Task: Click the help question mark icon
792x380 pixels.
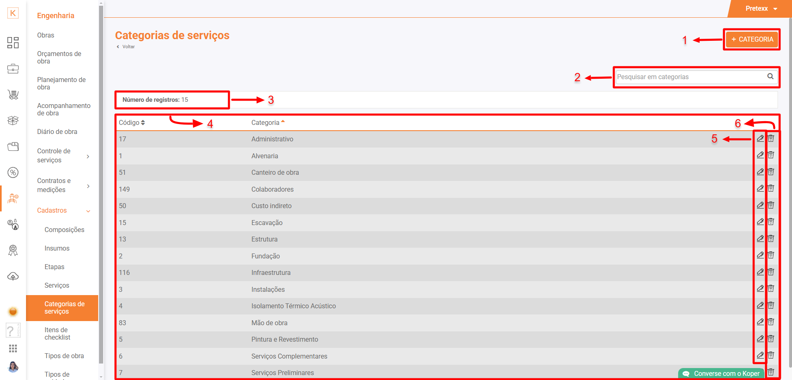Action: coord(11,331)
